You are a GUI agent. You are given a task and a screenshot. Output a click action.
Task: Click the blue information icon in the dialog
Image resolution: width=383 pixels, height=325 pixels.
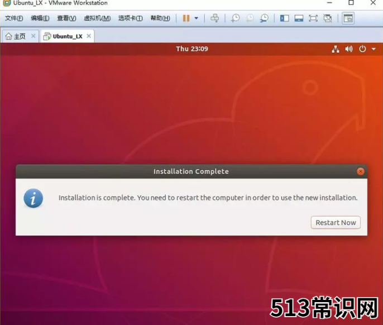(33, 198)
